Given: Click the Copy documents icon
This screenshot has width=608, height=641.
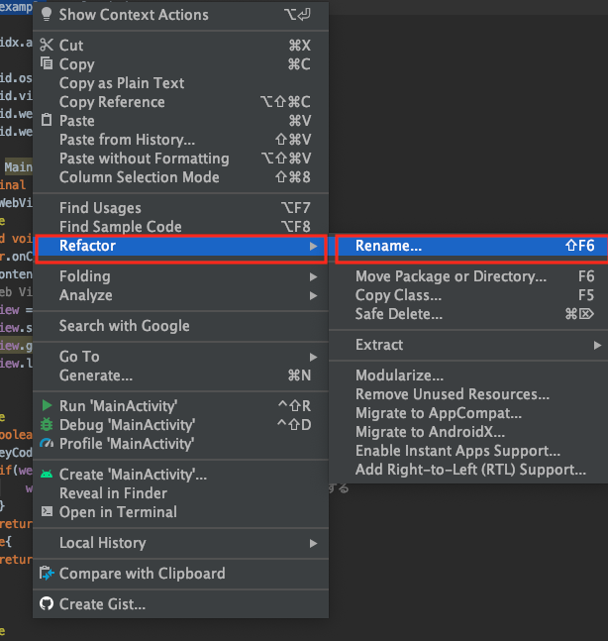Looking at the screenshot, I should coord(47,63).
